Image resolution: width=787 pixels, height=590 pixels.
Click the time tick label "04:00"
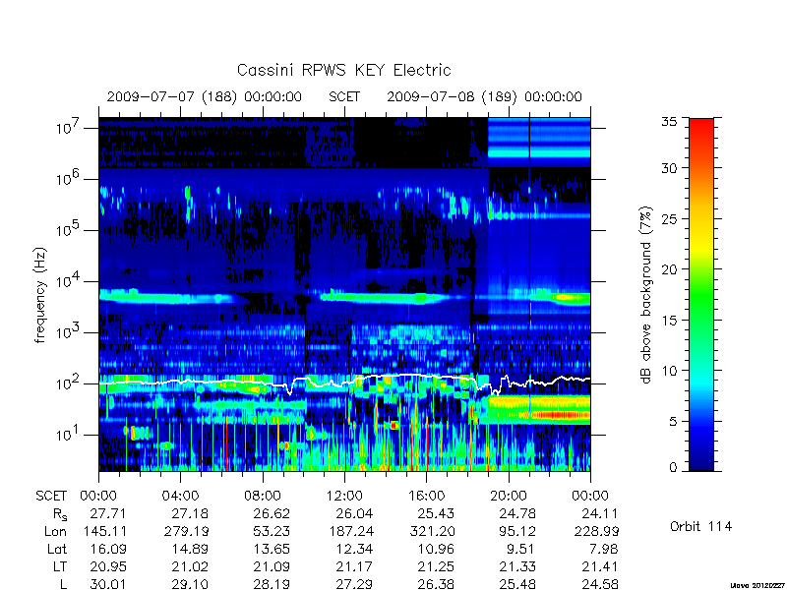(180, 496)
